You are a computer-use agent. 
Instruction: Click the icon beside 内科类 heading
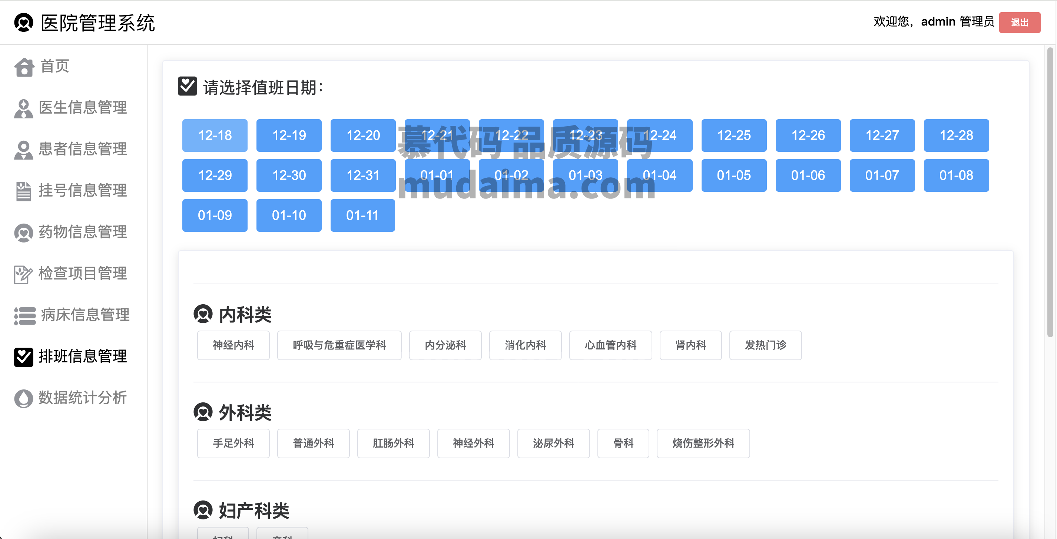coord(203,314)
